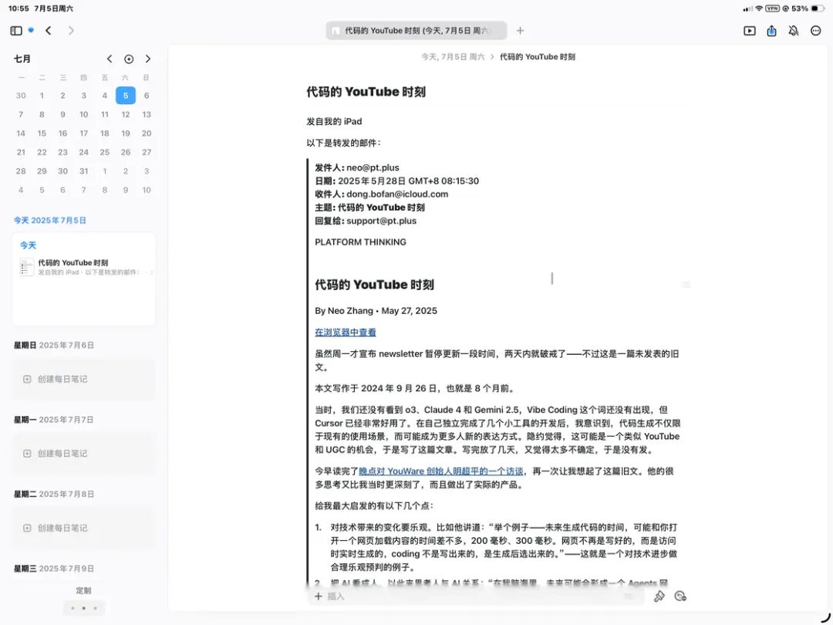833x625 pixels.
Task: Tap the VPN badge in status bar
Action: pyautogui.click(x=772, y=8)
